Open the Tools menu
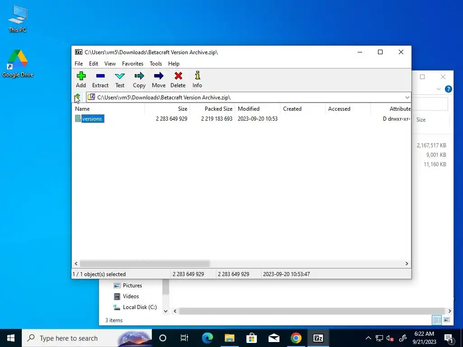Image resolution: width=463 pixels, height=347 pixels. tap(156, 63)
